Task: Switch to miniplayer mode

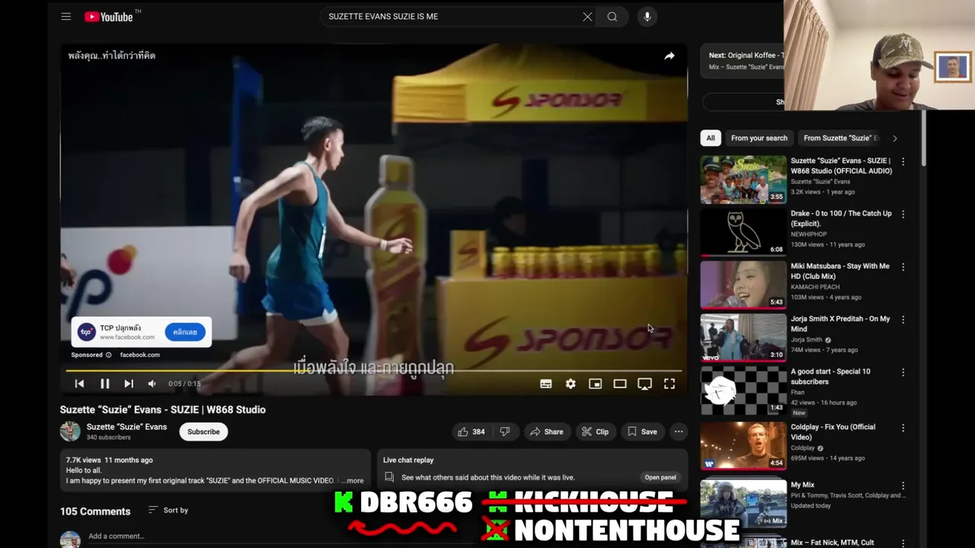Action: 596,384
